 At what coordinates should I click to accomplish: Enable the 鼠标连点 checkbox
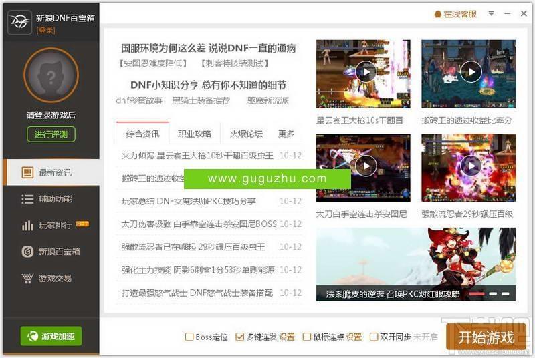pyautogui.click(x=307, y=337)
